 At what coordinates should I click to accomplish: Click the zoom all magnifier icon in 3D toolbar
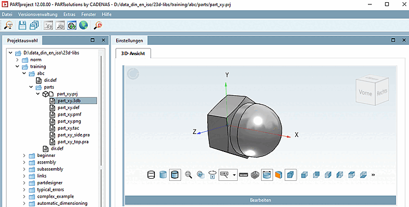tap(189, 175)
